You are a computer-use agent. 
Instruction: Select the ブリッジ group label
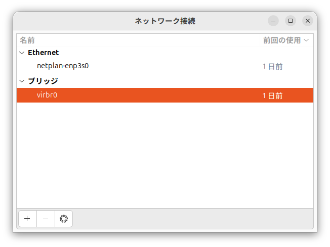pyautogui.click(x=43, y=81)
